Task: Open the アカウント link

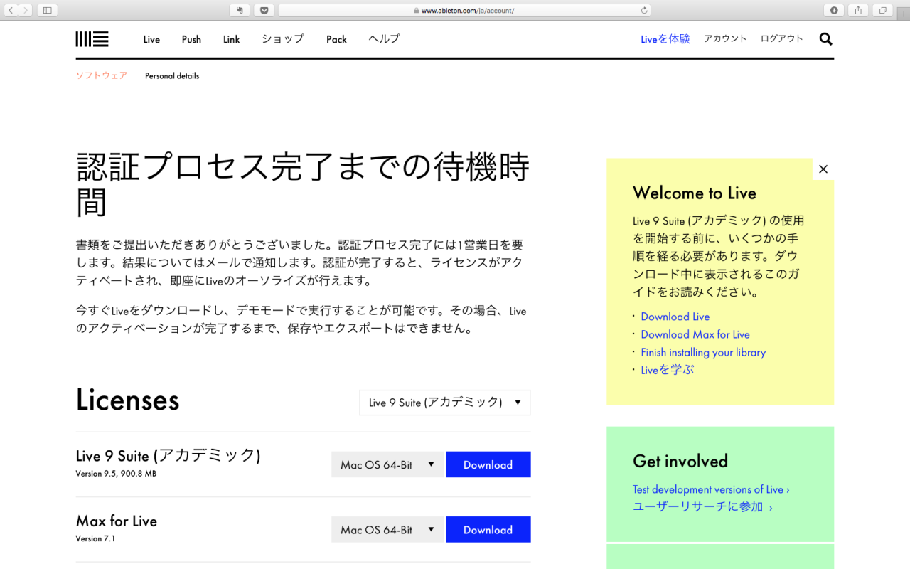Action: [x=725, y=38]
